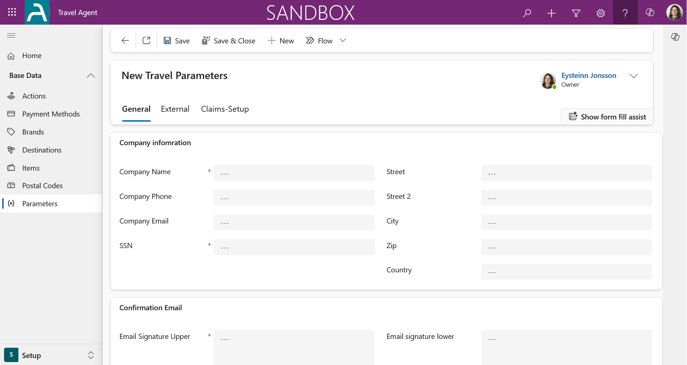Open the Eysteinn Jonsson owner link

[588, 75]
